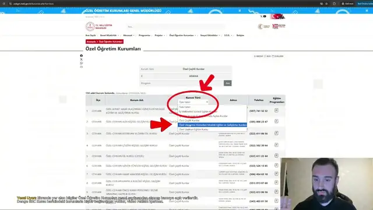Share the page via the X icon on the left
Viewport: 373px width, 210px height.
[x=82, y=60]
